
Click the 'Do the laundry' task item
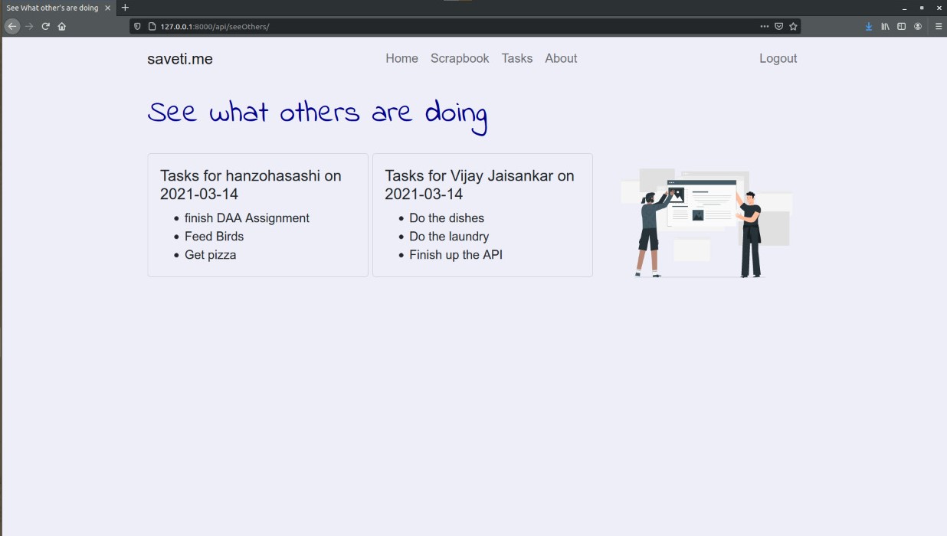(449, 237)
